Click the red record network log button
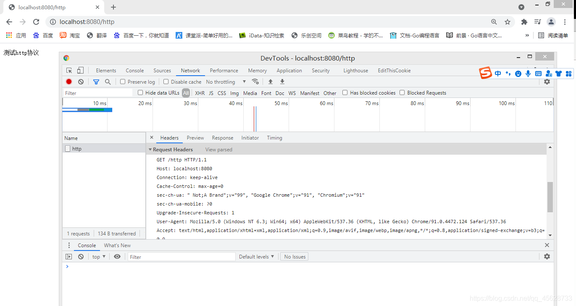576x306 pixels. tap(69, 82)
